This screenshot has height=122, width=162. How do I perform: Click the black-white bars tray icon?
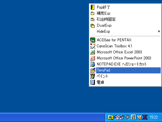point(134,117)
